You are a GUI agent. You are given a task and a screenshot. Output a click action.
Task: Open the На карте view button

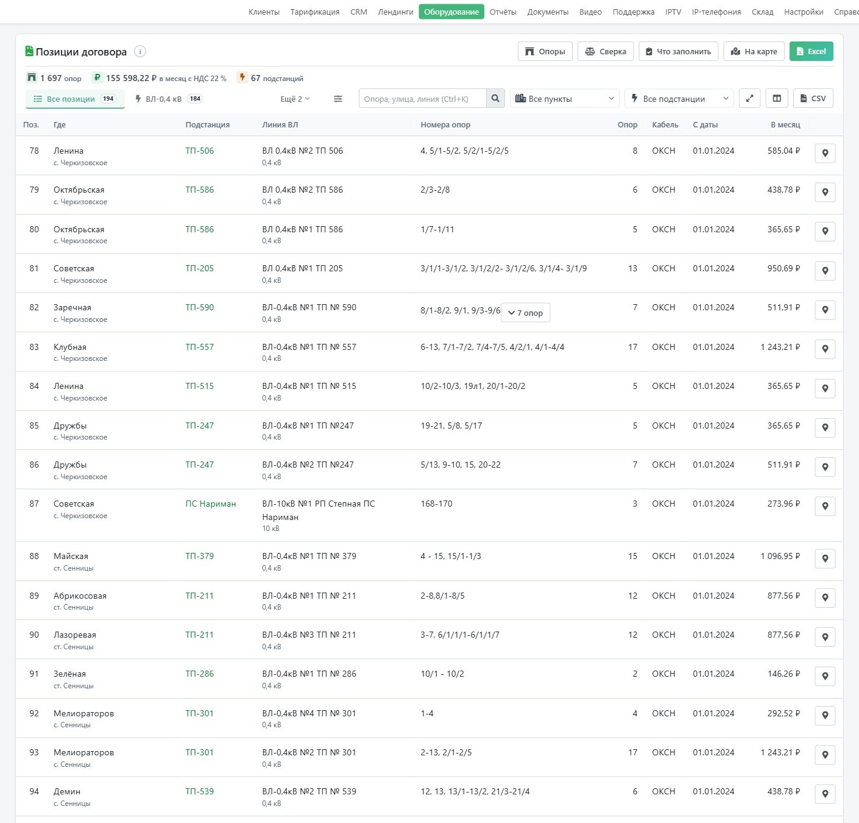[x=754, y=51]
